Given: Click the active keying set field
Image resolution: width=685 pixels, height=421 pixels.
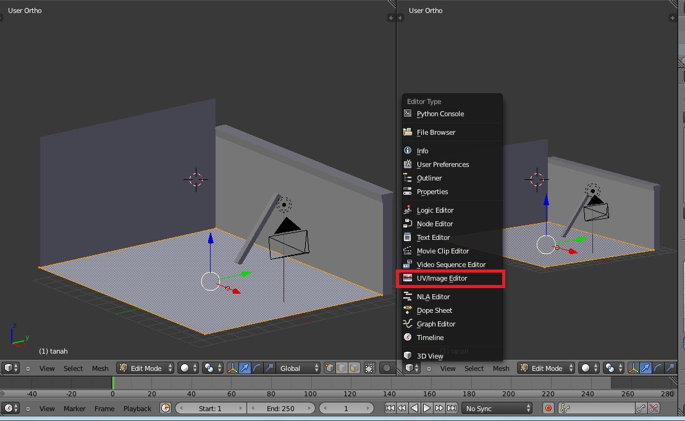Looking at the screenshot, I should (597, 408).
